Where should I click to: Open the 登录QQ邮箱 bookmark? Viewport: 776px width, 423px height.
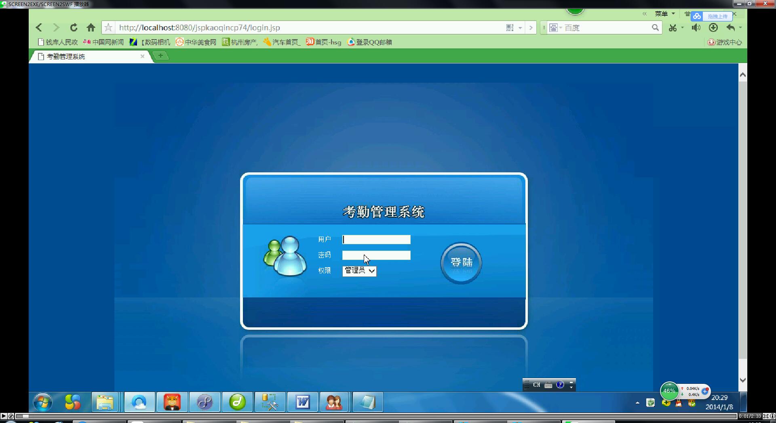[370, 42]
